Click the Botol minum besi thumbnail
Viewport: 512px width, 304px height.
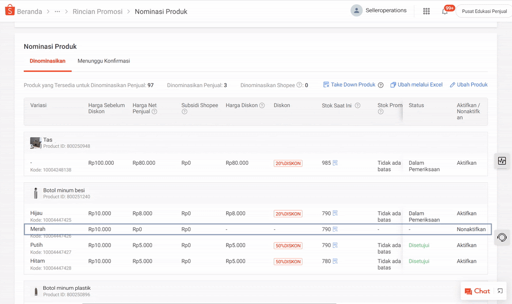(x=36, y=193)
